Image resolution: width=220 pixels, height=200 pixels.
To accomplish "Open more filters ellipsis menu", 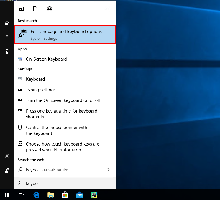I will click(x=109, y=9).
